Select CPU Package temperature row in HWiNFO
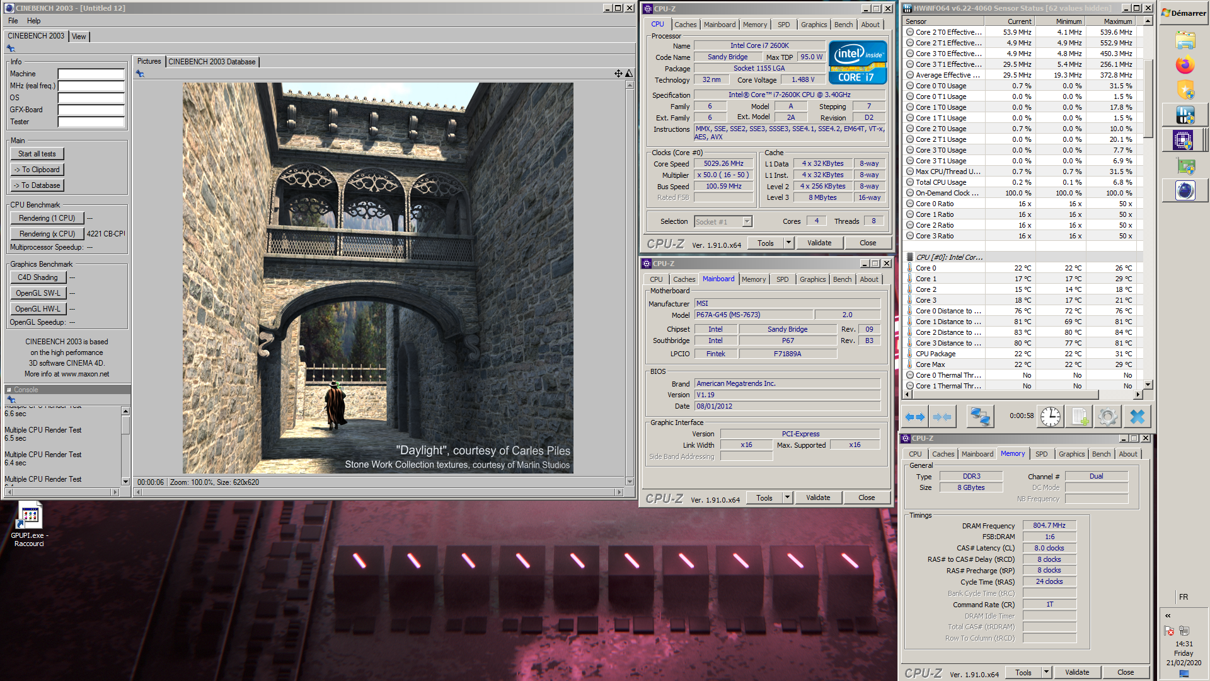The height and width of the screenshot is (681, 1210). pyautogui.click(x=1020, y=354)
